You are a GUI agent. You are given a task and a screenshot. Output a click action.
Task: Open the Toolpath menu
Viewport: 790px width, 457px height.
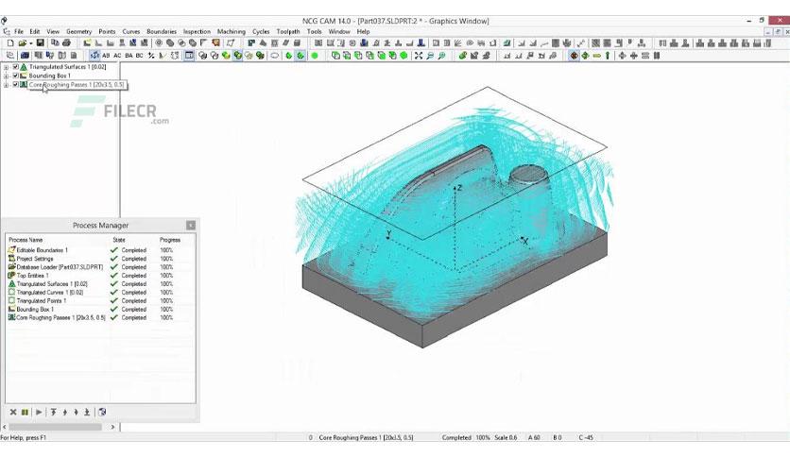(x=288, y=31)
